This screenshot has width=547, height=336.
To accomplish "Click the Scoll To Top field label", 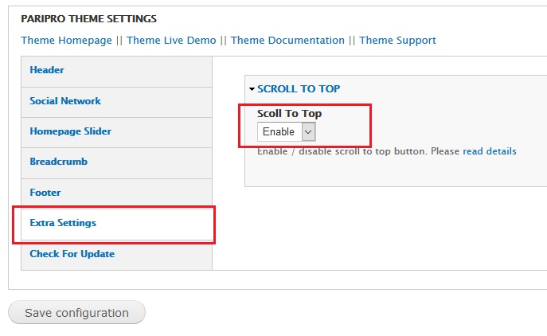I will 289,114.
